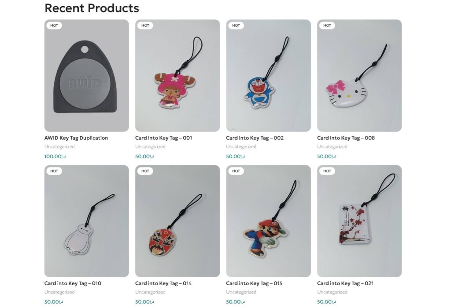Open the Chopper key tag 001 image
The width and height of the screenshot is (451, 308).
pyautogui.click(x=177, y=76)
